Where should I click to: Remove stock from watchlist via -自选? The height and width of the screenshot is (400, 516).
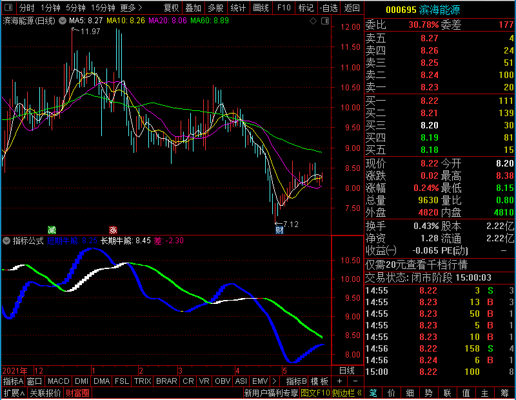click(328, 8)
